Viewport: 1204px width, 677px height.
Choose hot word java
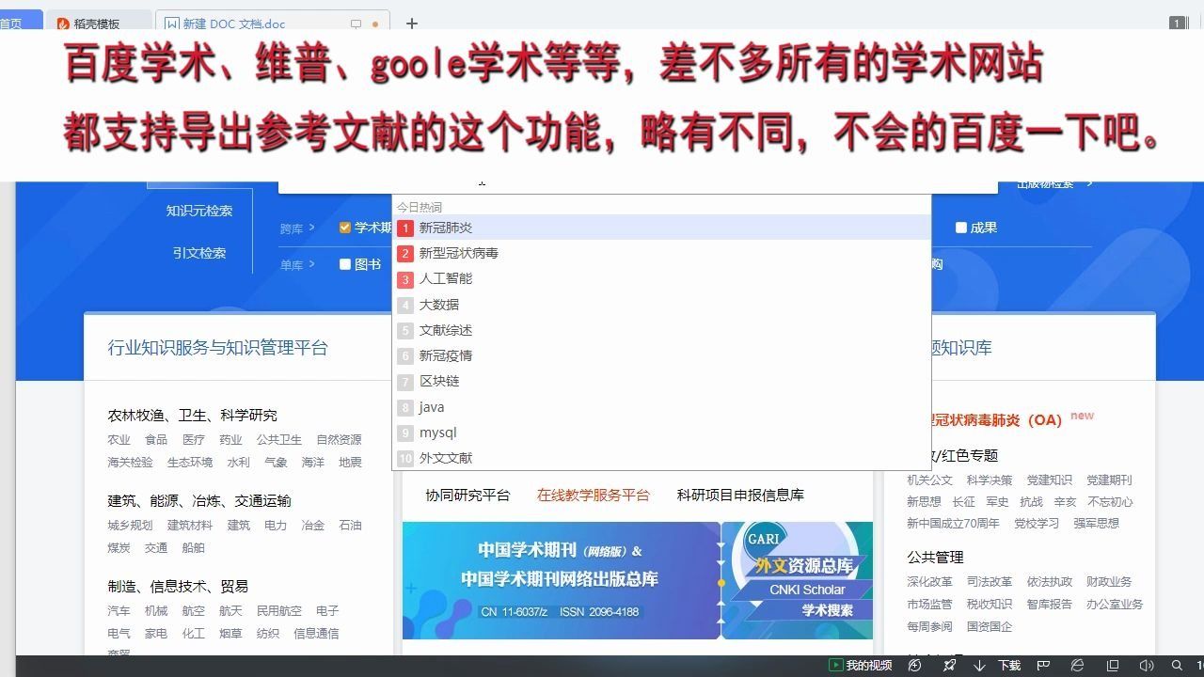[661, 407]
